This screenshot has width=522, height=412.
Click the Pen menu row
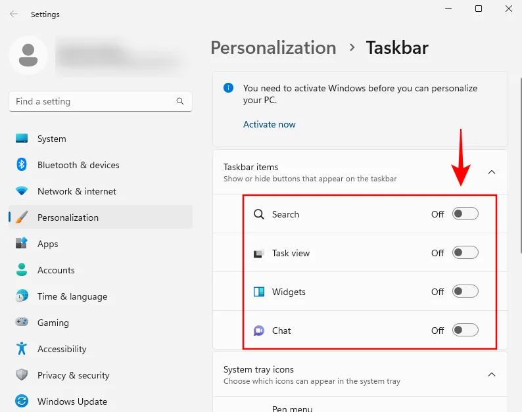pos(360,405)
